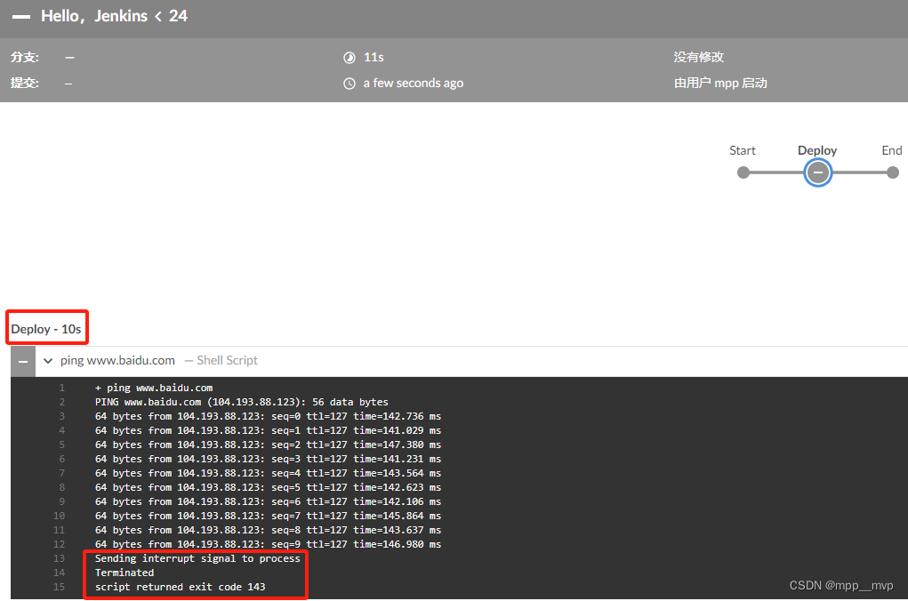Click line number 15 in the log gutter

coord(59,587)
